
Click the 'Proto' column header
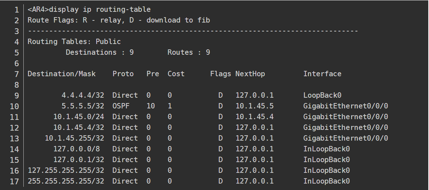click(x=123, y=74)
